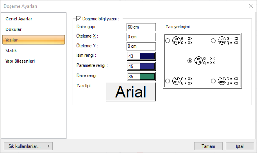Select the top-left Yazı yerleşimi radio button

pyautogui.click(x=168, y=41)
